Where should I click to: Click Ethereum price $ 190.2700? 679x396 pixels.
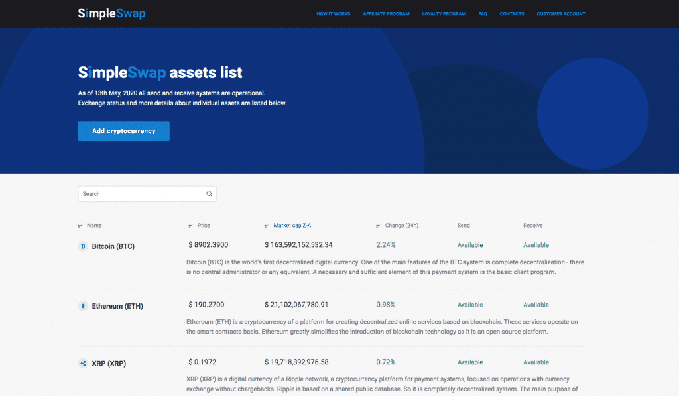point(207,305)
